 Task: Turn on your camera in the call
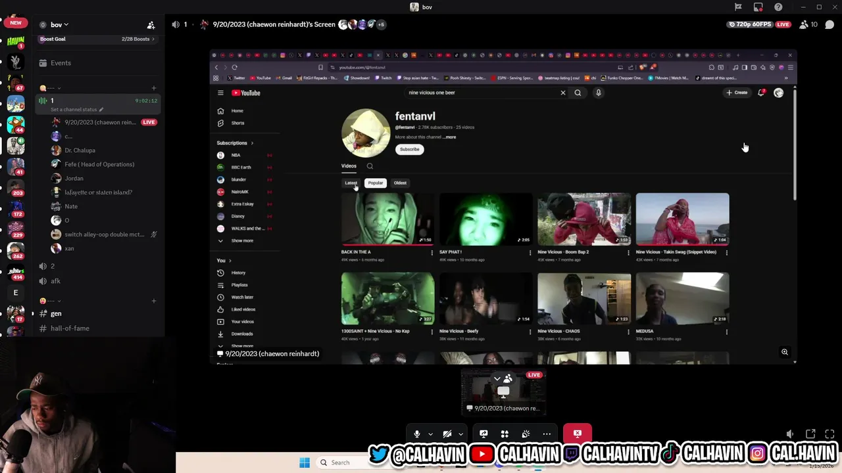(447, 434)
